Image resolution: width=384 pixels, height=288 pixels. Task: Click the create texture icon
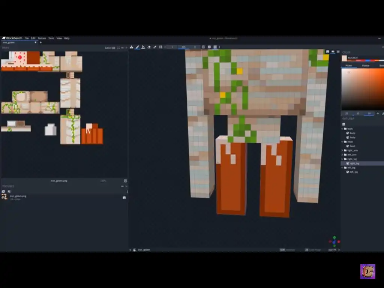[x=9, y=192]
